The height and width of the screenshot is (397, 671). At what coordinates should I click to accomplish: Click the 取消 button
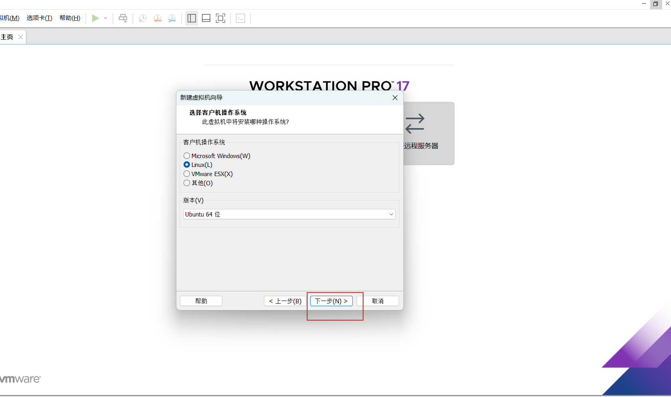(x=378, y=301)
